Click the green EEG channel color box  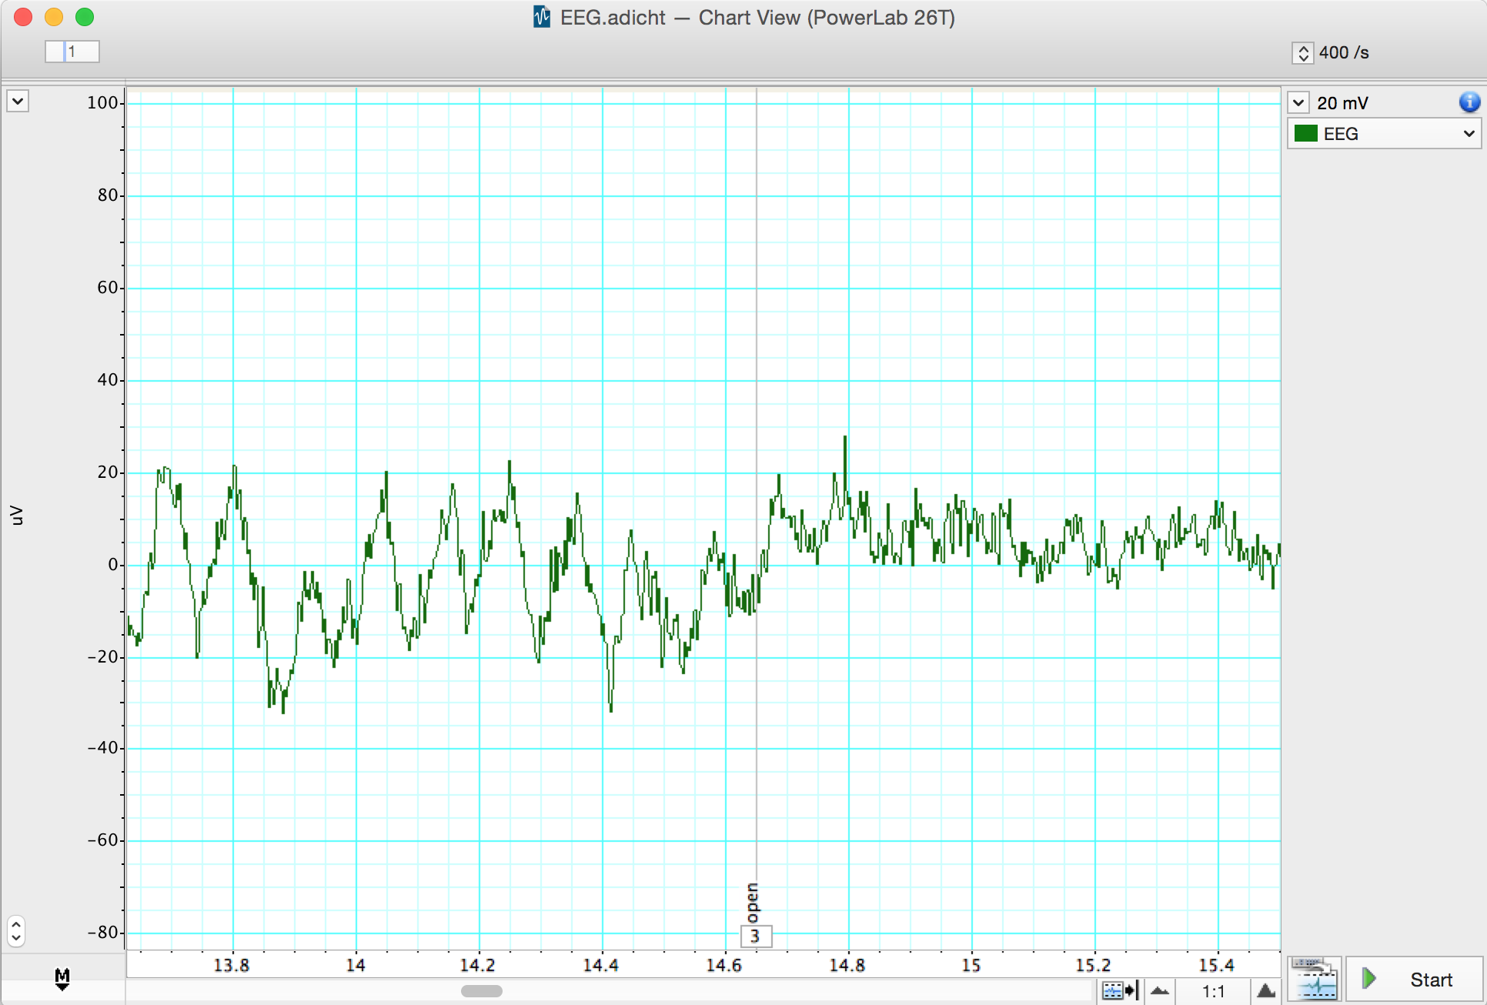coord(1306,134)
